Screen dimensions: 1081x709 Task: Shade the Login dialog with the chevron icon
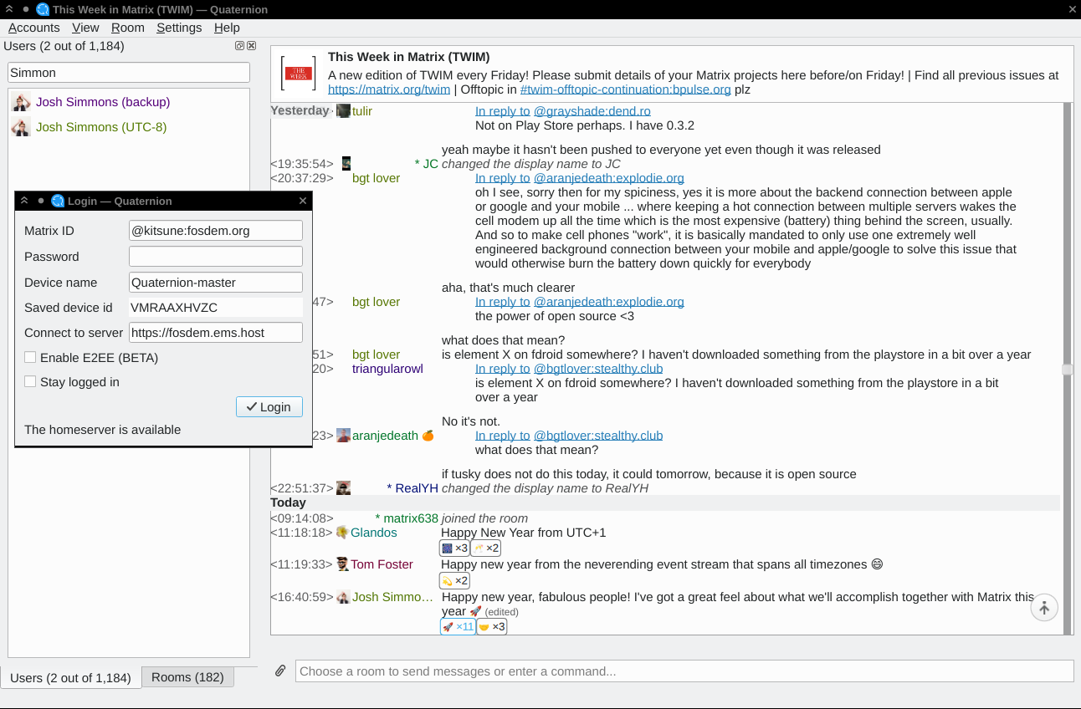tap(24, 201)
